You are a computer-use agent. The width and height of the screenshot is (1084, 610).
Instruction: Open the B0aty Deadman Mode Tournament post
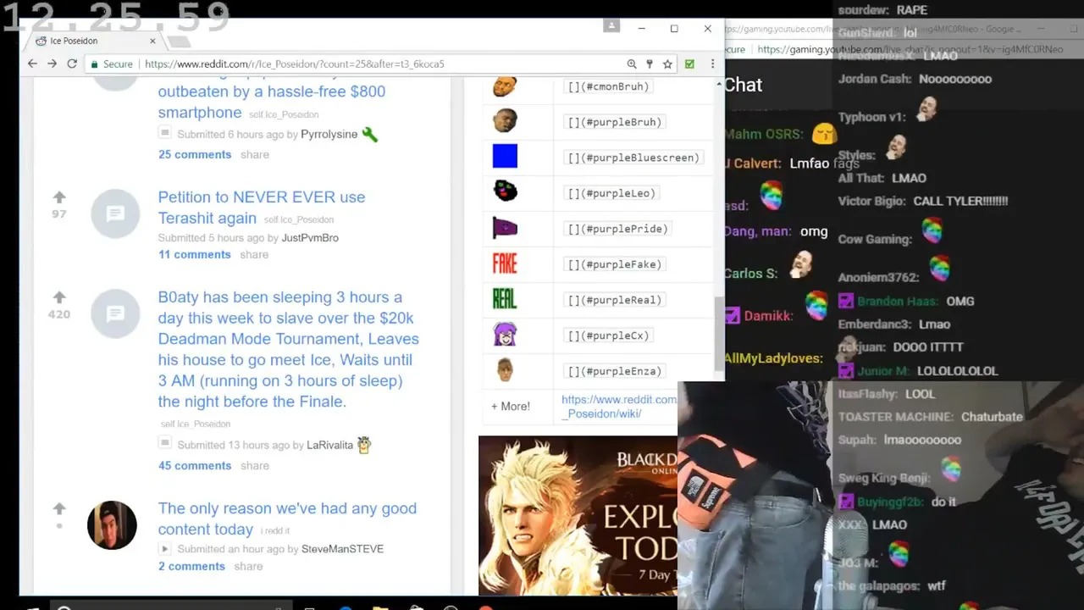(288, 349)
